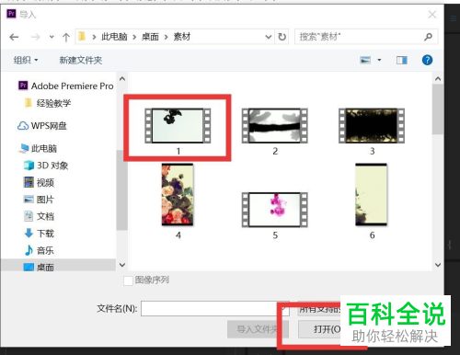Image resolution: width=460 pixels, height=355 pixels.
Task: Select 素材 in the address path
Action: coord(182,37)
